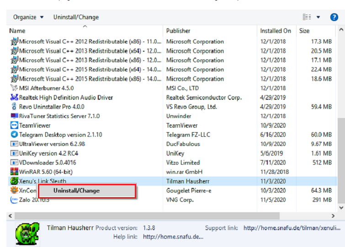This screenshot has height=247, width=345.
Task: Click the Revo Uninstaller Pro icon
Action: (14, 107)
